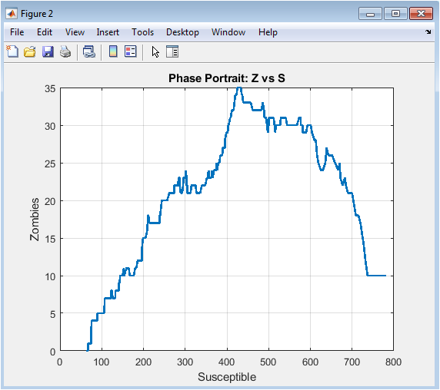Click the Link Plot toolbar icon
This screenshot has width=440, height=390.
89,51
